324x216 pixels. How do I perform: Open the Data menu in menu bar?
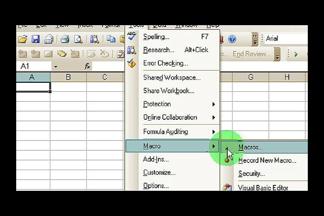coord(159,26)
